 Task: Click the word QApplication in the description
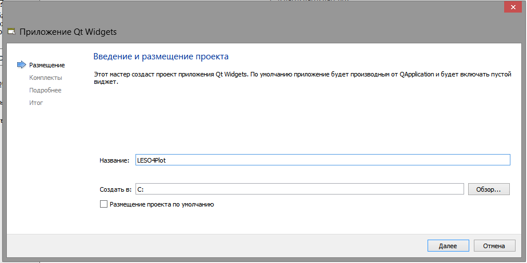417,75
